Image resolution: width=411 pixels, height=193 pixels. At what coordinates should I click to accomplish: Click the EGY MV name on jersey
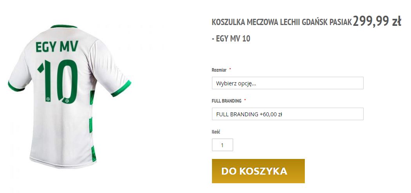57,47
